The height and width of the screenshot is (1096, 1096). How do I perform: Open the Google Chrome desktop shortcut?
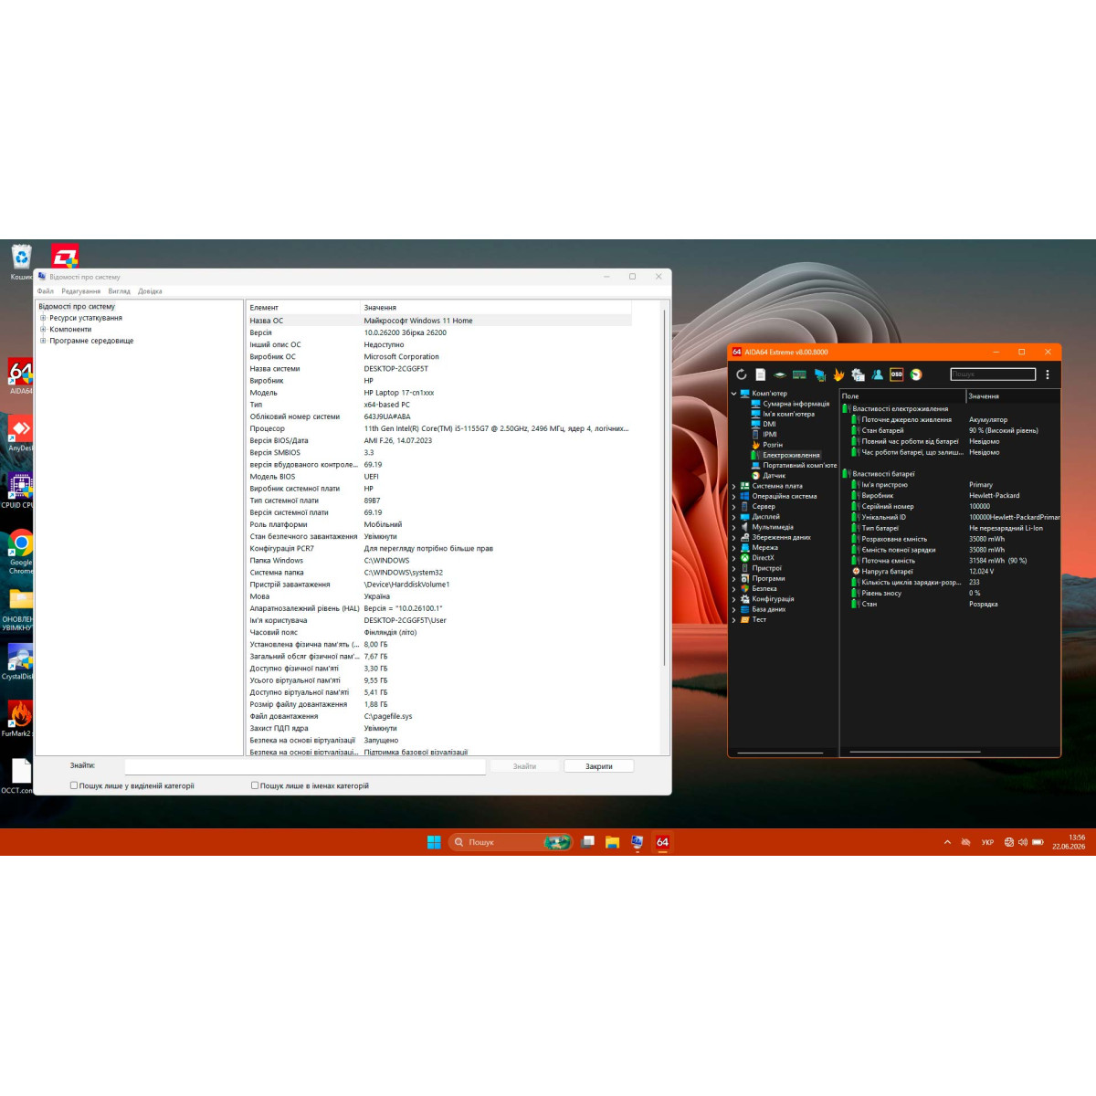click(x=20, y=551)
